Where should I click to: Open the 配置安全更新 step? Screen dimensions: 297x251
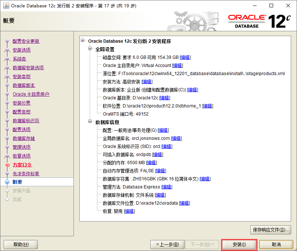(x=26, y=41)
